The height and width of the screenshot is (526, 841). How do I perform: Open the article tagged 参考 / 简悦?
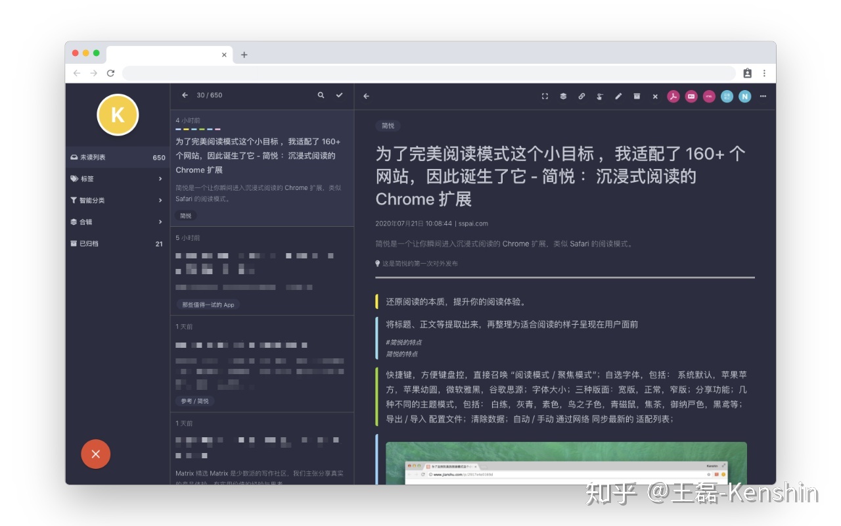coord(262,364)
